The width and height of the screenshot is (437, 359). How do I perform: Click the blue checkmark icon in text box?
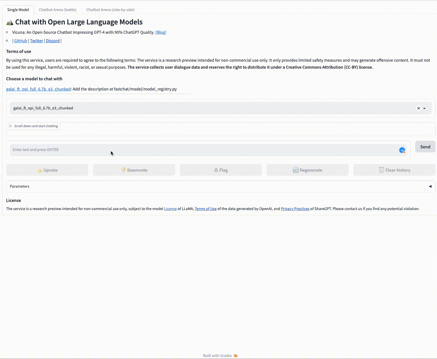[x=402, y=150]
